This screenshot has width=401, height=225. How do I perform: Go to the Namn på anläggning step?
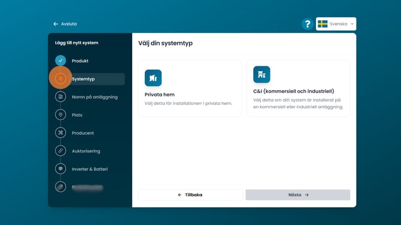pos(95,97)
